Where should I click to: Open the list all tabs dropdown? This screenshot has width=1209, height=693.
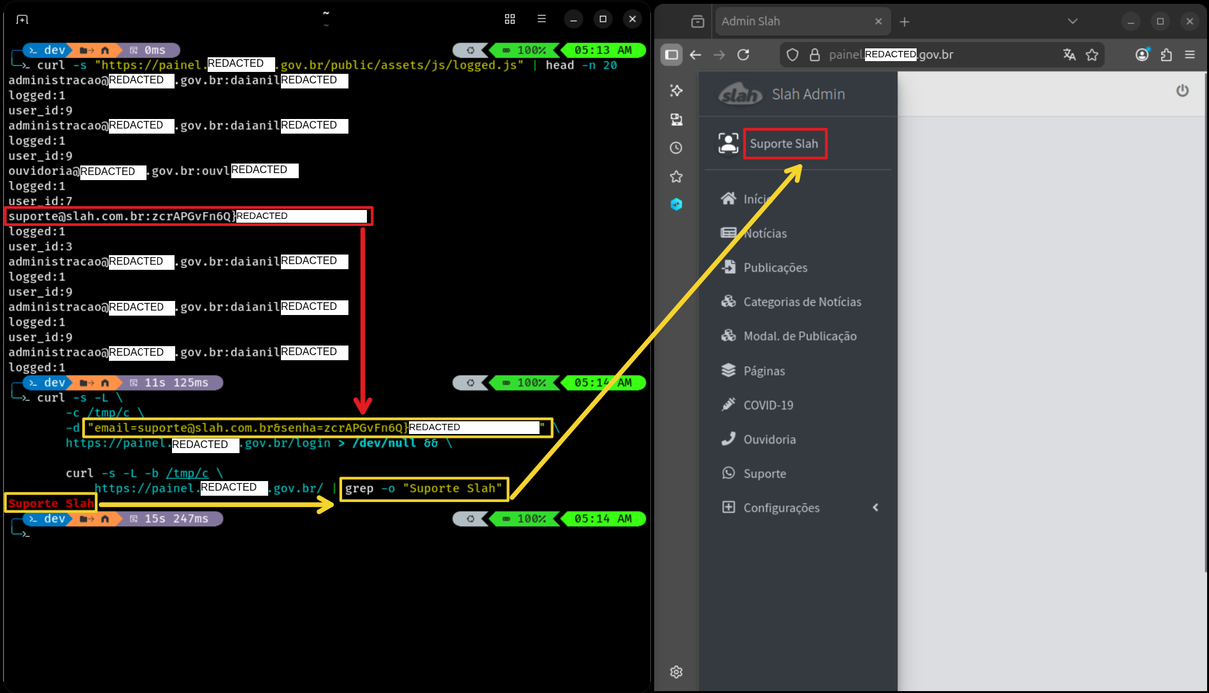coord(1073,21)
